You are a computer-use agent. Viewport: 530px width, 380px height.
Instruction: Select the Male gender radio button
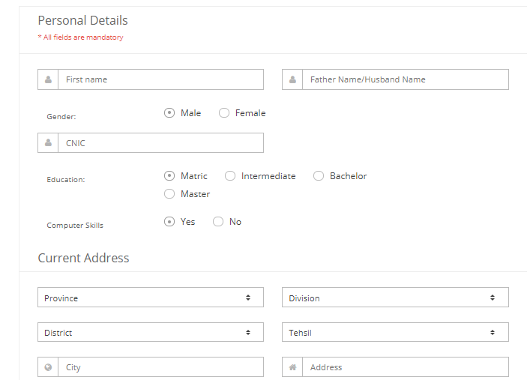coord(169,113)
